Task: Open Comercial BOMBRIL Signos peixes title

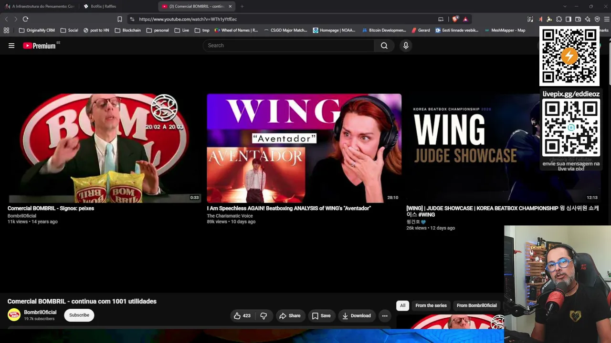Action: (x=51, y=208)
